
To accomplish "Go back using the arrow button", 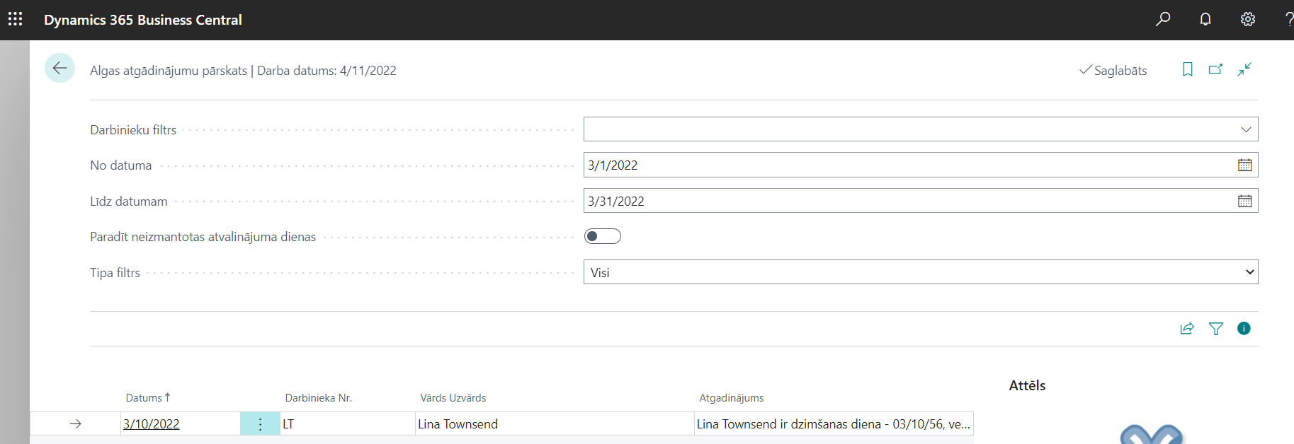I will [x=59, y=68].
